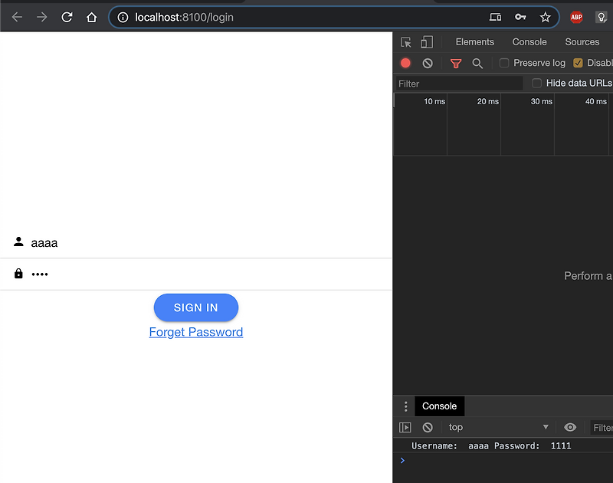This screenshot has height=483, width=613.
Task: Show the console sidebar icon
Action: pos(405,427)
